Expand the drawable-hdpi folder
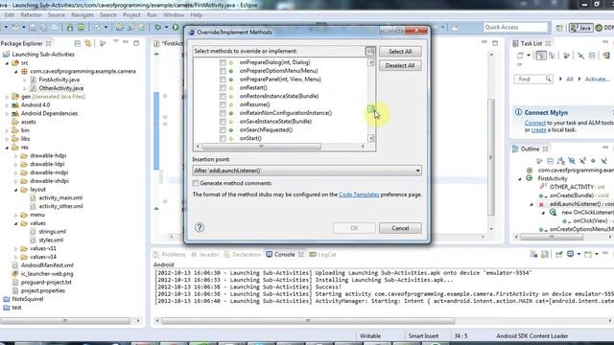The height and width of the screenshot is (345, 614). 16,155
